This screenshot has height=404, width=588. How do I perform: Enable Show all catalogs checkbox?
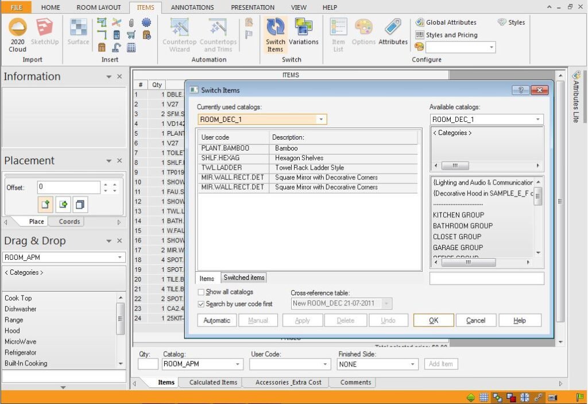click(201, 292)
